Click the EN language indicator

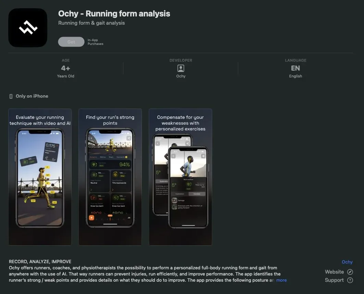click(295, 69)
